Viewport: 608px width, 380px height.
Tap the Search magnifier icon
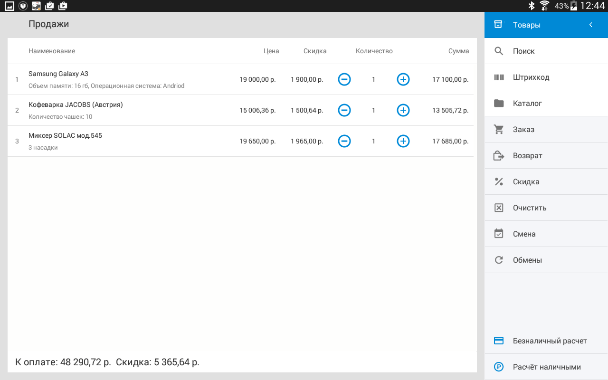(x=499, y=51)
